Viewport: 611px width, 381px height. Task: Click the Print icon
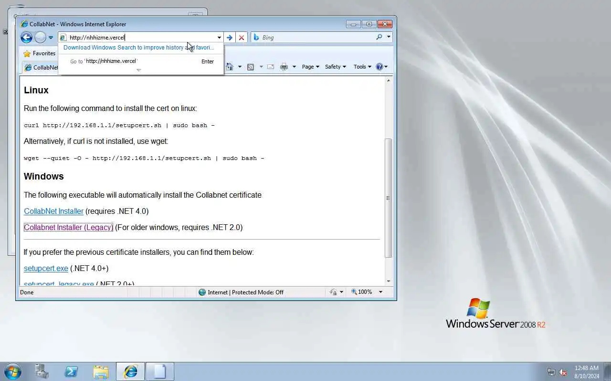[x=284, y=67]
